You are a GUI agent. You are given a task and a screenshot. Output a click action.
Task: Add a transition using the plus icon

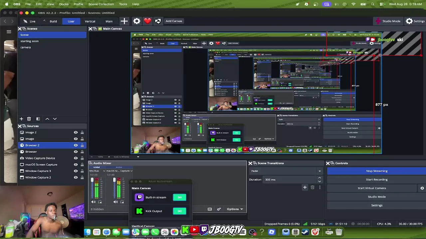(x=305, y=187)
